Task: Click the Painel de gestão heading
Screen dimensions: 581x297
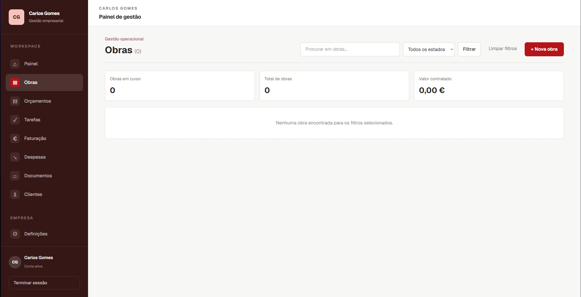Action: pyautogui.click(x=120, y=17)
